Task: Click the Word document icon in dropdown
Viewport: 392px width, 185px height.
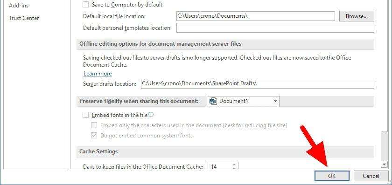Action: pos(213,101)
